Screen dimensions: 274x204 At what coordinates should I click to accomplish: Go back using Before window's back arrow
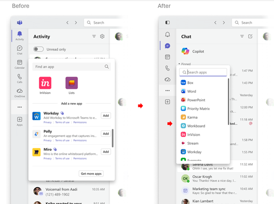68,22
